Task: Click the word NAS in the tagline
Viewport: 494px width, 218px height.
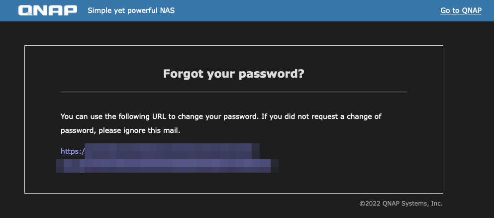Action: [x=168, y=10]
